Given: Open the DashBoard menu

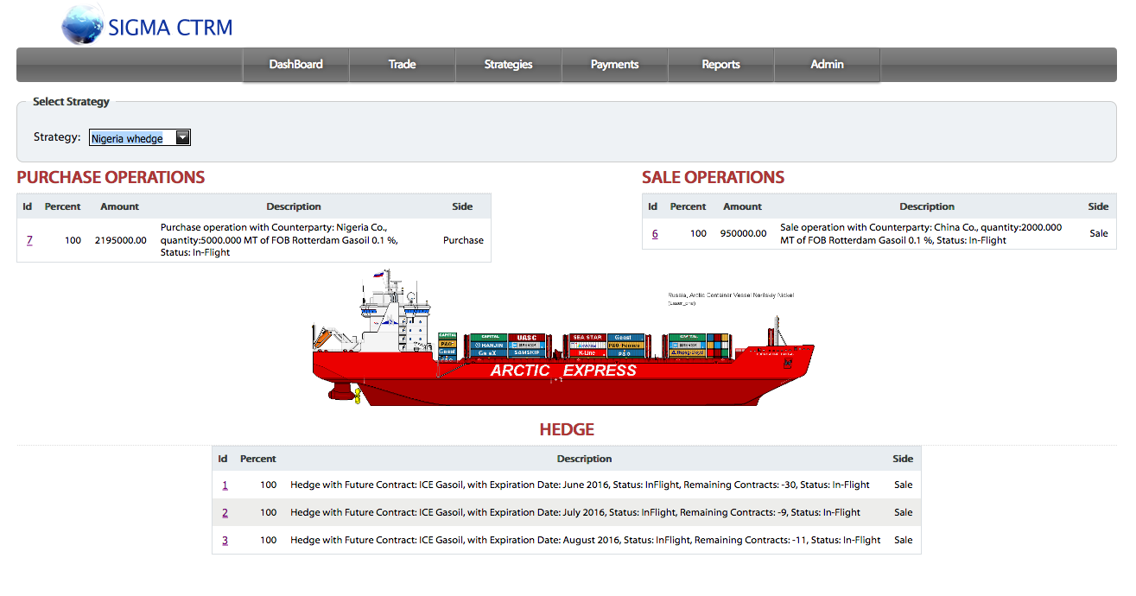Looking at the screenshot, I should 295,65.
